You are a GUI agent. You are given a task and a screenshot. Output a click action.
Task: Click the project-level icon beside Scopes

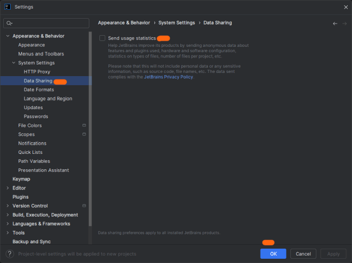click(x=84, y=135)
